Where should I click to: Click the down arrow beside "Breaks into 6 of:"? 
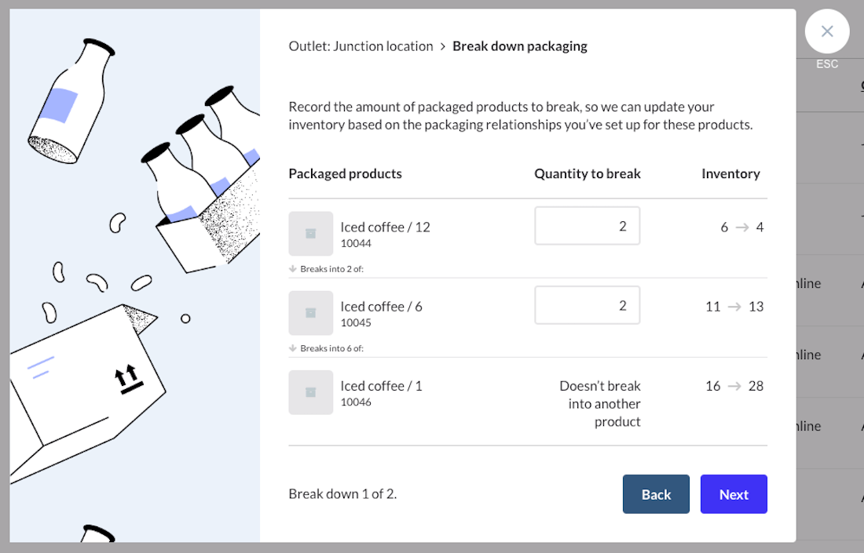pyautogui.click(x=293, y=347)
